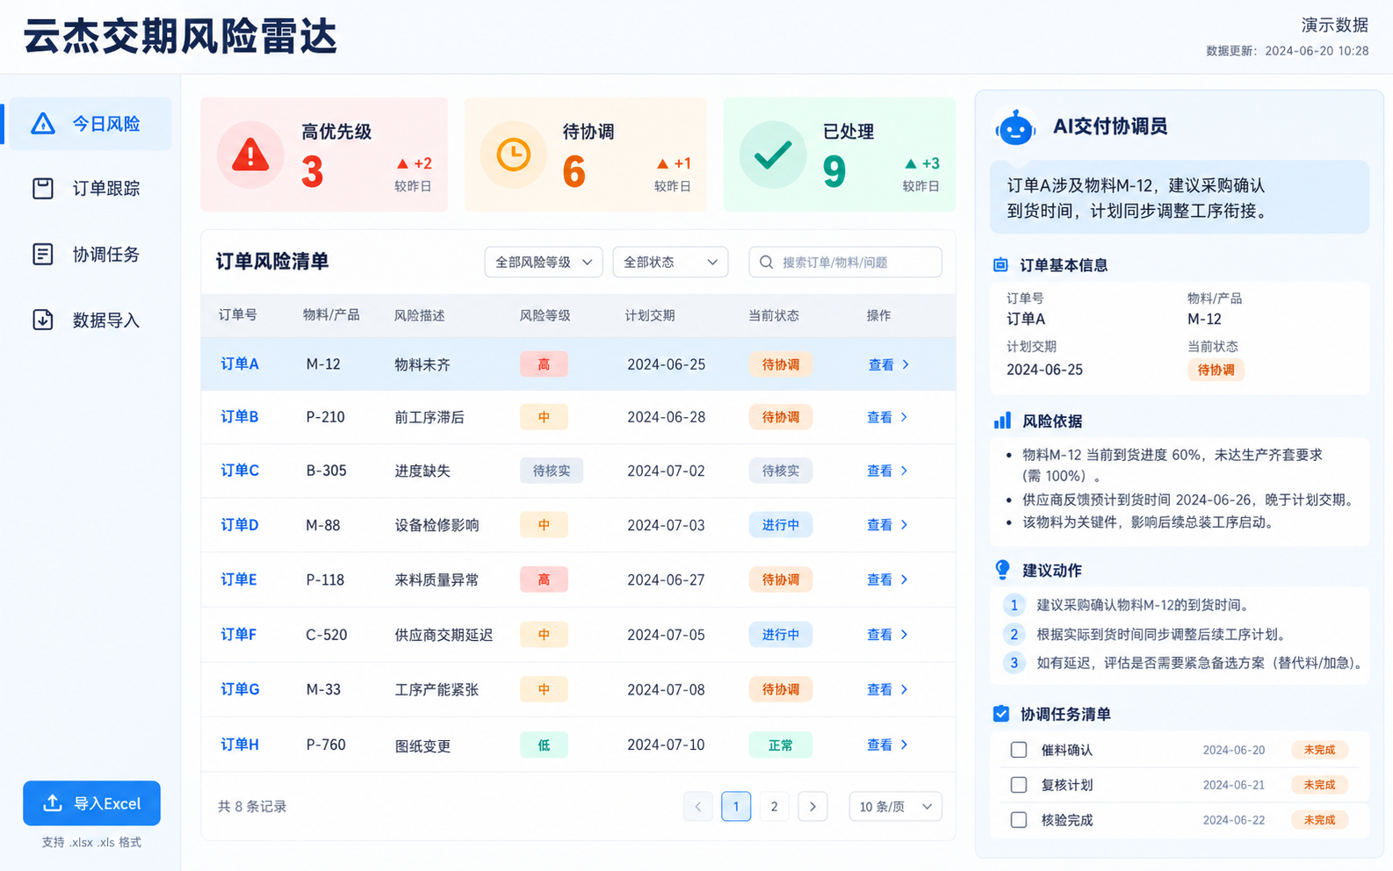Expand 订单A row via its chevron arrow
Viewport: 1393px width, 871px height.
click(906, 364)
